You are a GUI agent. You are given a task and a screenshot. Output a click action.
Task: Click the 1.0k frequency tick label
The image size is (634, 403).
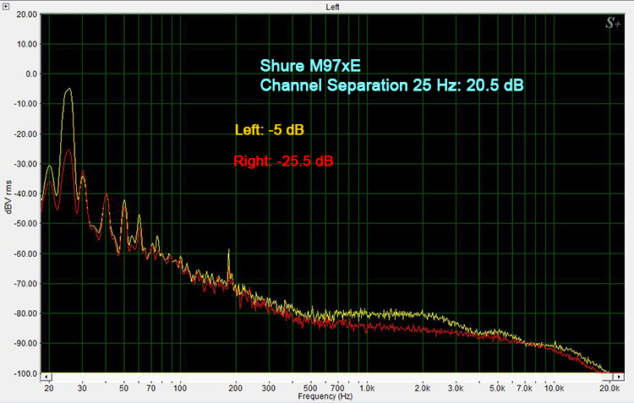[x=367, y=387]
